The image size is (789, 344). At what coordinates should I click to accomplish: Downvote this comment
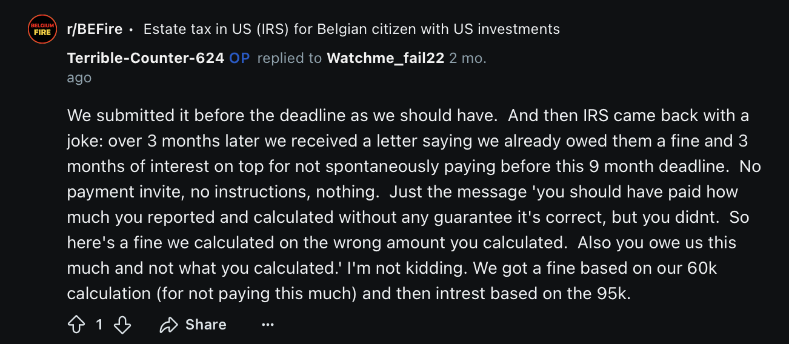click(122, 325)
